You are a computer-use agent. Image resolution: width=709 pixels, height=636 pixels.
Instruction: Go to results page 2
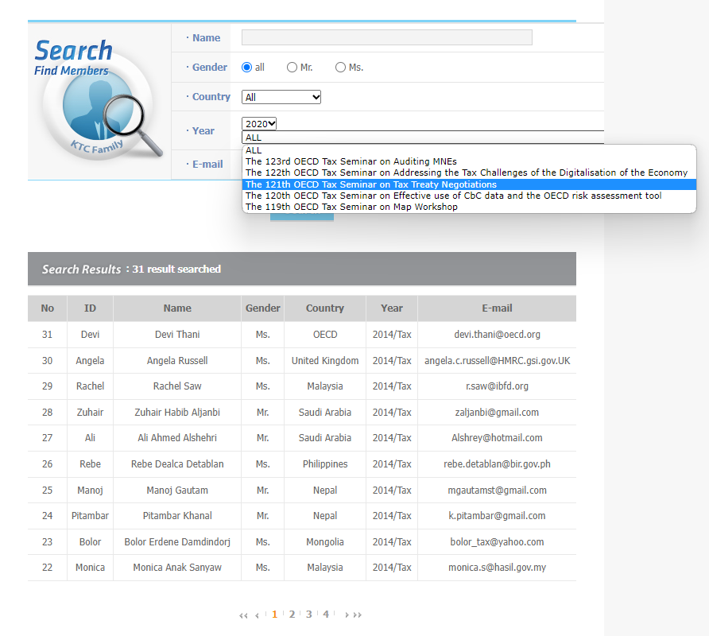292,615
